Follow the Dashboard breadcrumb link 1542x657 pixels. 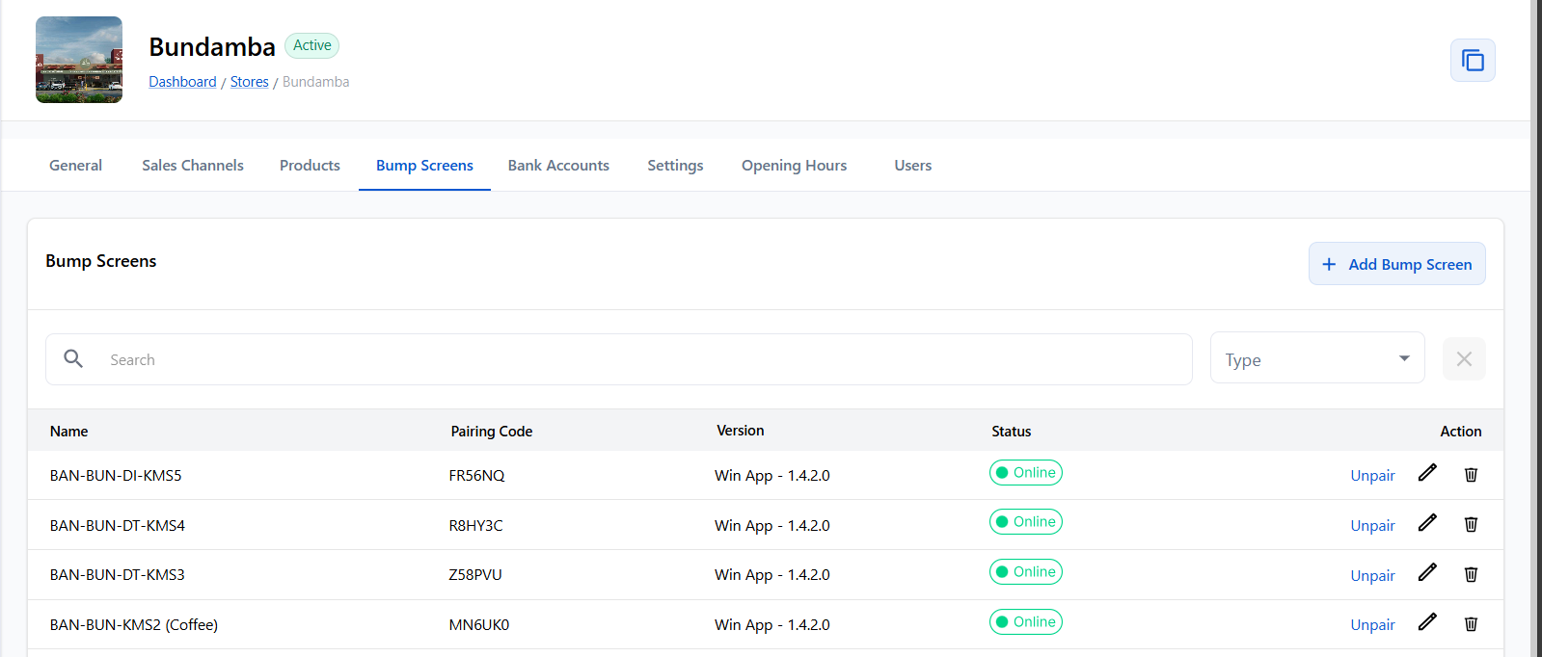[182, 82]
